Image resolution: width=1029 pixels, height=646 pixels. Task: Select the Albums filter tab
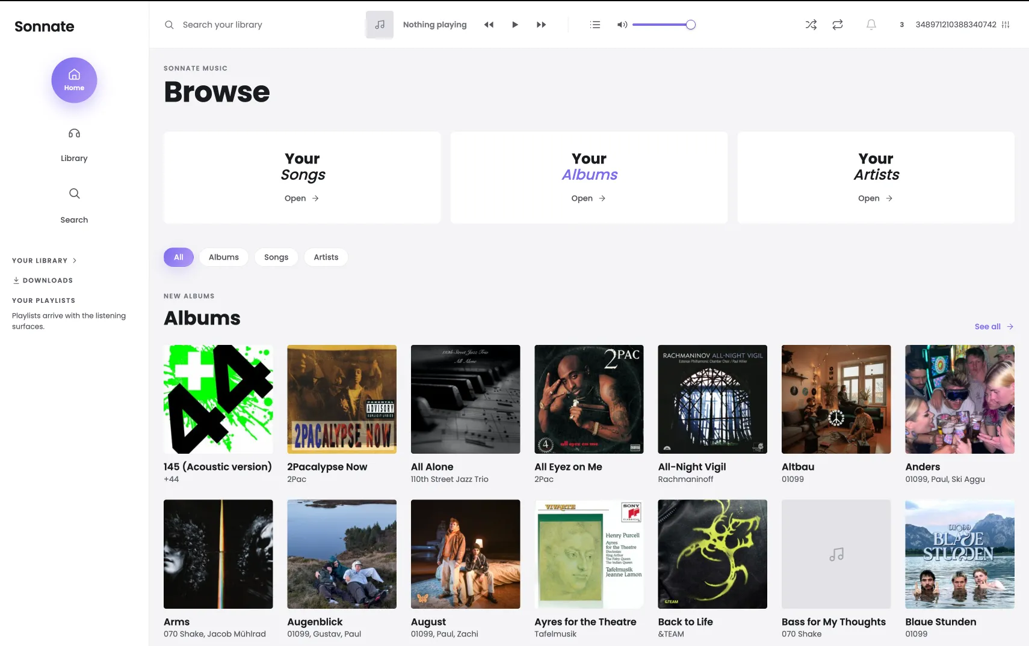(x=224, y=257)
